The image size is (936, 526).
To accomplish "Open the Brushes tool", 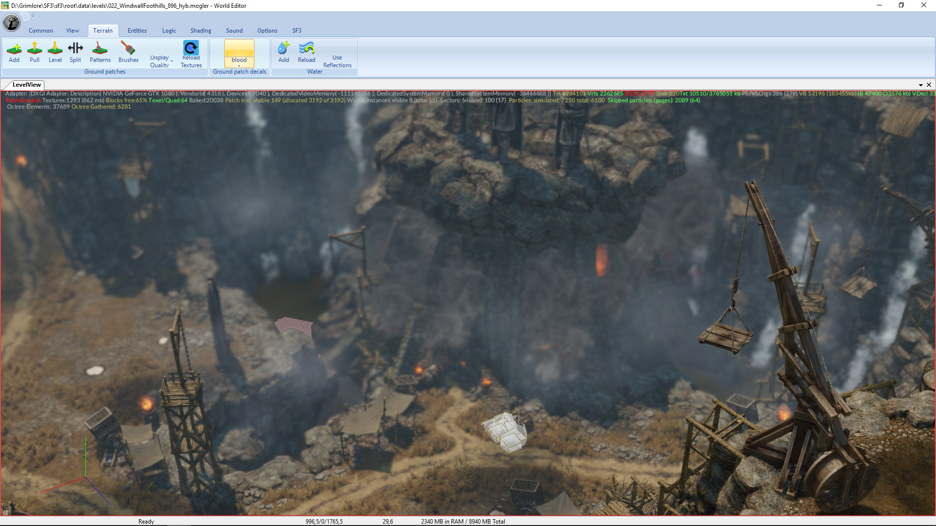I will 128,53.
